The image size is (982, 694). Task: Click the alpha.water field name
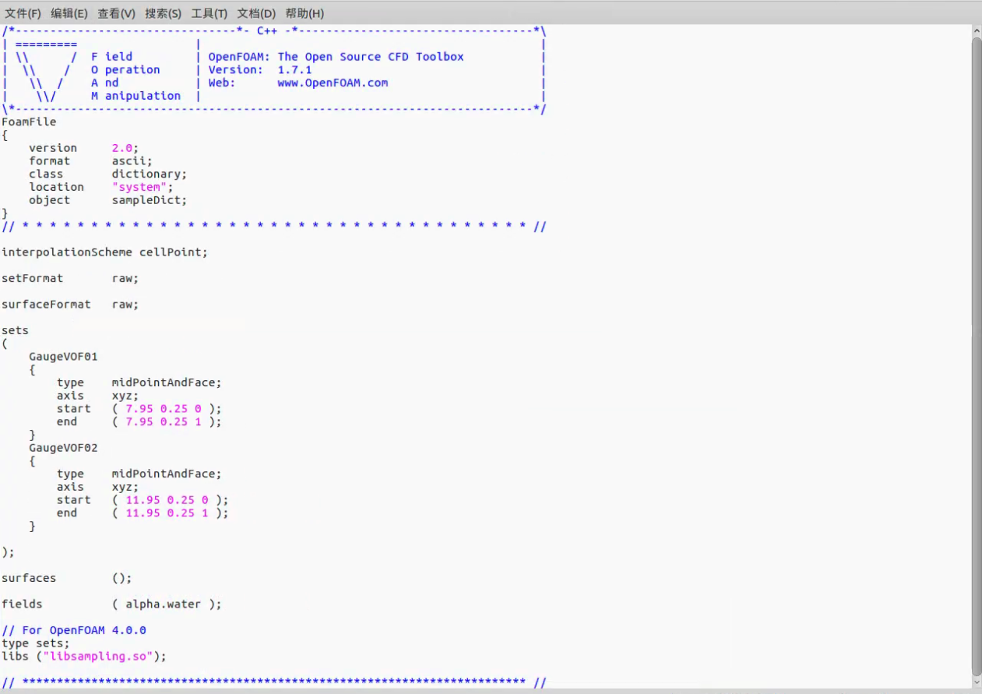[x=163, y=604]
